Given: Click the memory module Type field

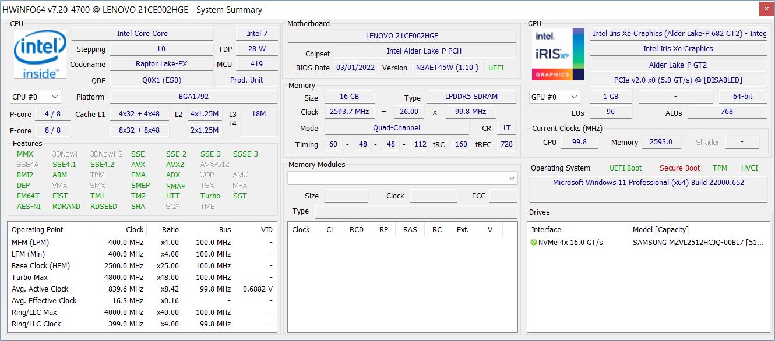Looking at the screenshot, I should [x=416, y=211].
